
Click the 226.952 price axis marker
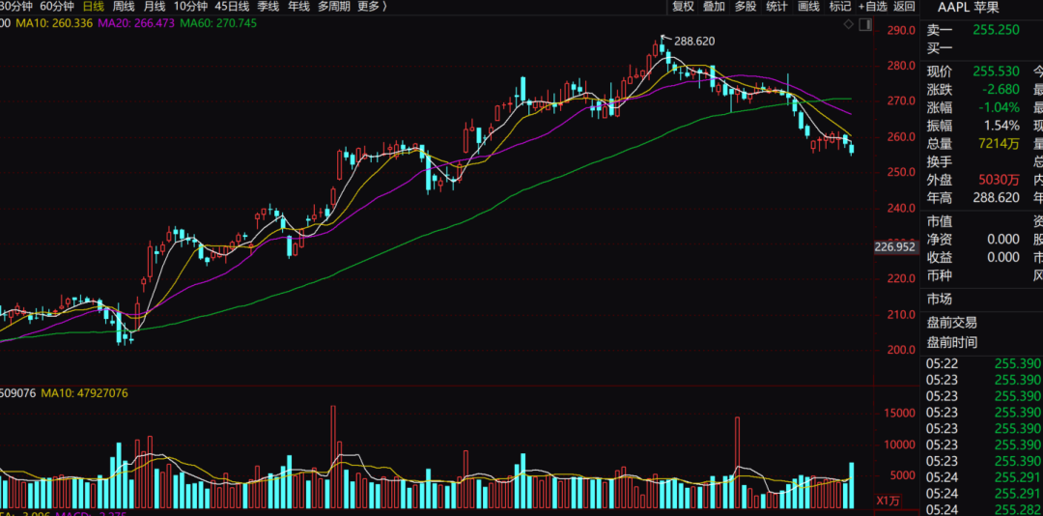[896, 247]
